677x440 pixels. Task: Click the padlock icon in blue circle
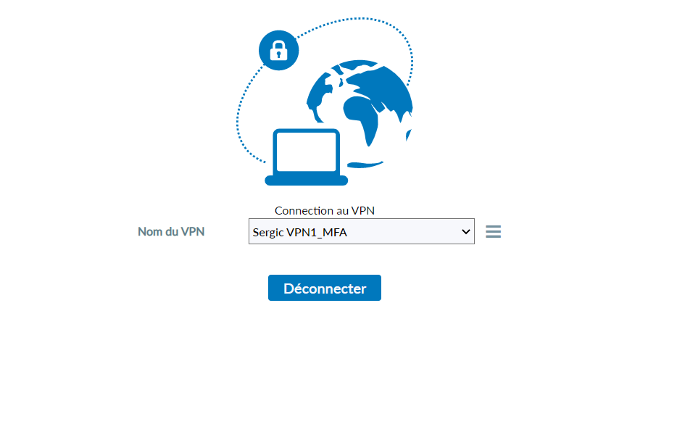pos(278,50)
